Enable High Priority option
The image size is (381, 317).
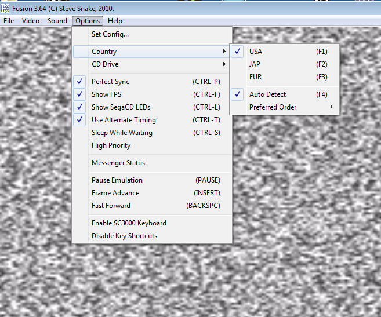(152, 145)
